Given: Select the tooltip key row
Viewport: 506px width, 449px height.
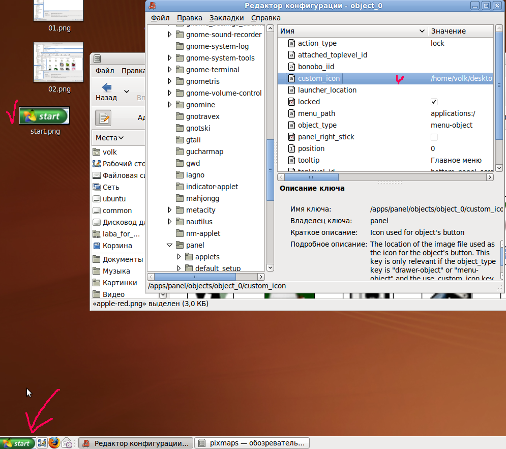Looking at the screenshot, I should tap(309, 160).
